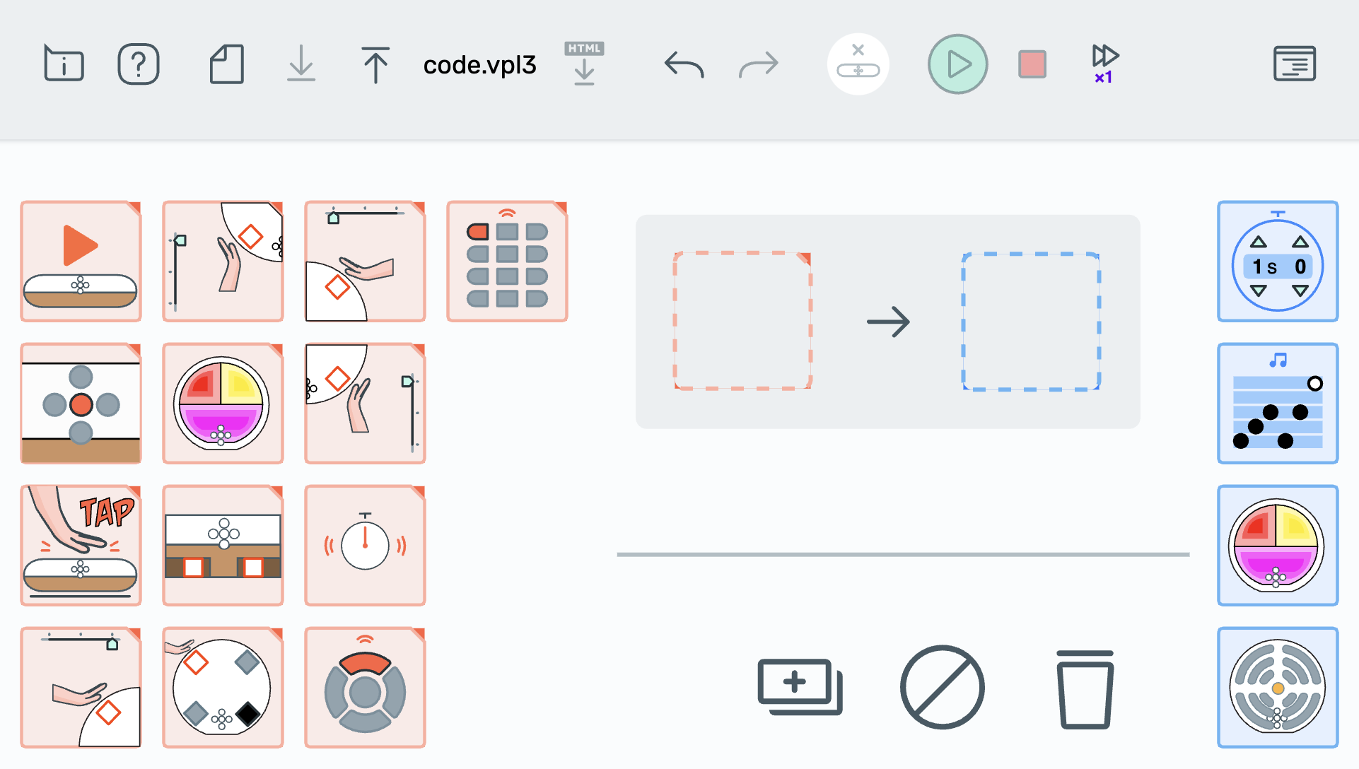This screenshot has height=769, width=1359.
Task: Create a new file
Action: (227, 64)
